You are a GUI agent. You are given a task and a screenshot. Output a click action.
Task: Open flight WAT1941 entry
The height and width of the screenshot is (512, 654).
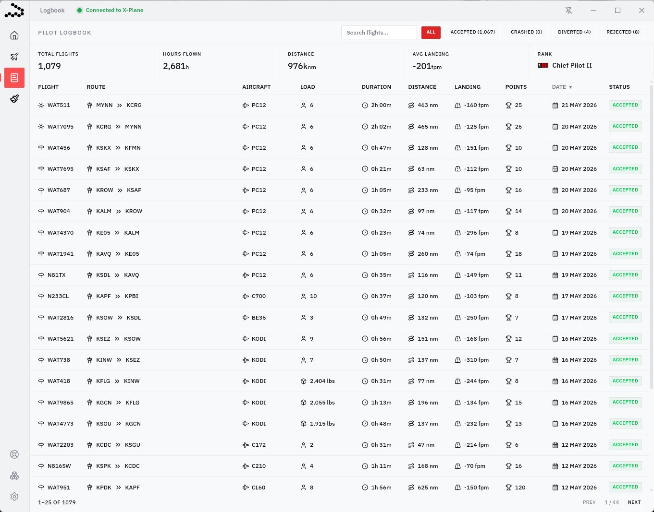(339, 254)
